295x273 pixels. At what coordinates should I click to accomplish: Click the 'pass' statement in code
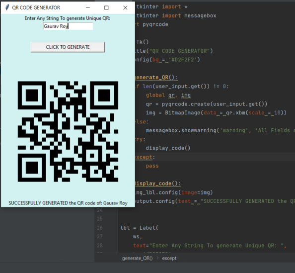[152, 166]
